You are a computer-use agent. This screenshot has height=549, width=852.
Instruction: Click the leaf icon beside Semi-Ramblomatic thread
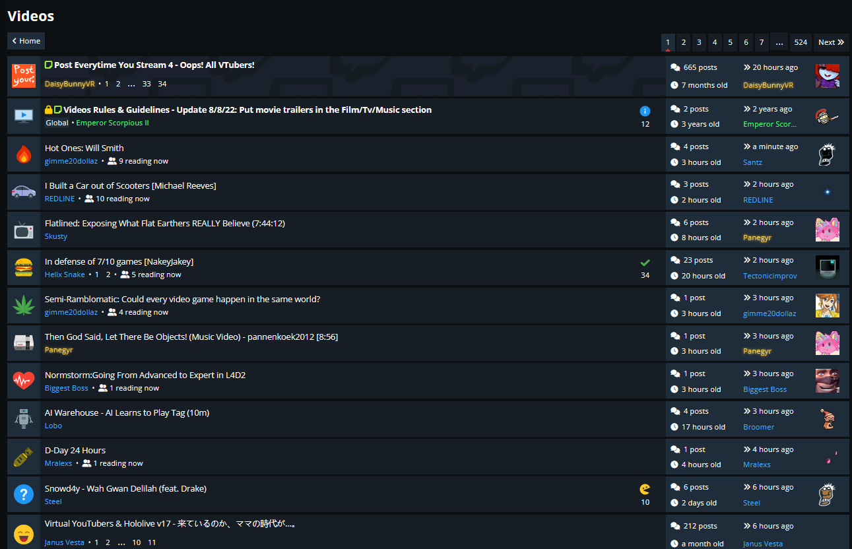[24, 306]
